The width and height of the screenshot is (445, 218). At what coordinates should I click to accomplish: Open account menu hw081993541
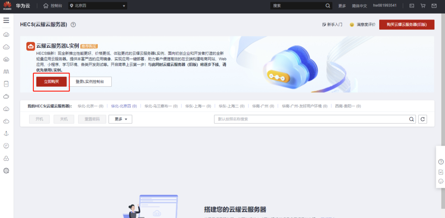tap(385, 6)
